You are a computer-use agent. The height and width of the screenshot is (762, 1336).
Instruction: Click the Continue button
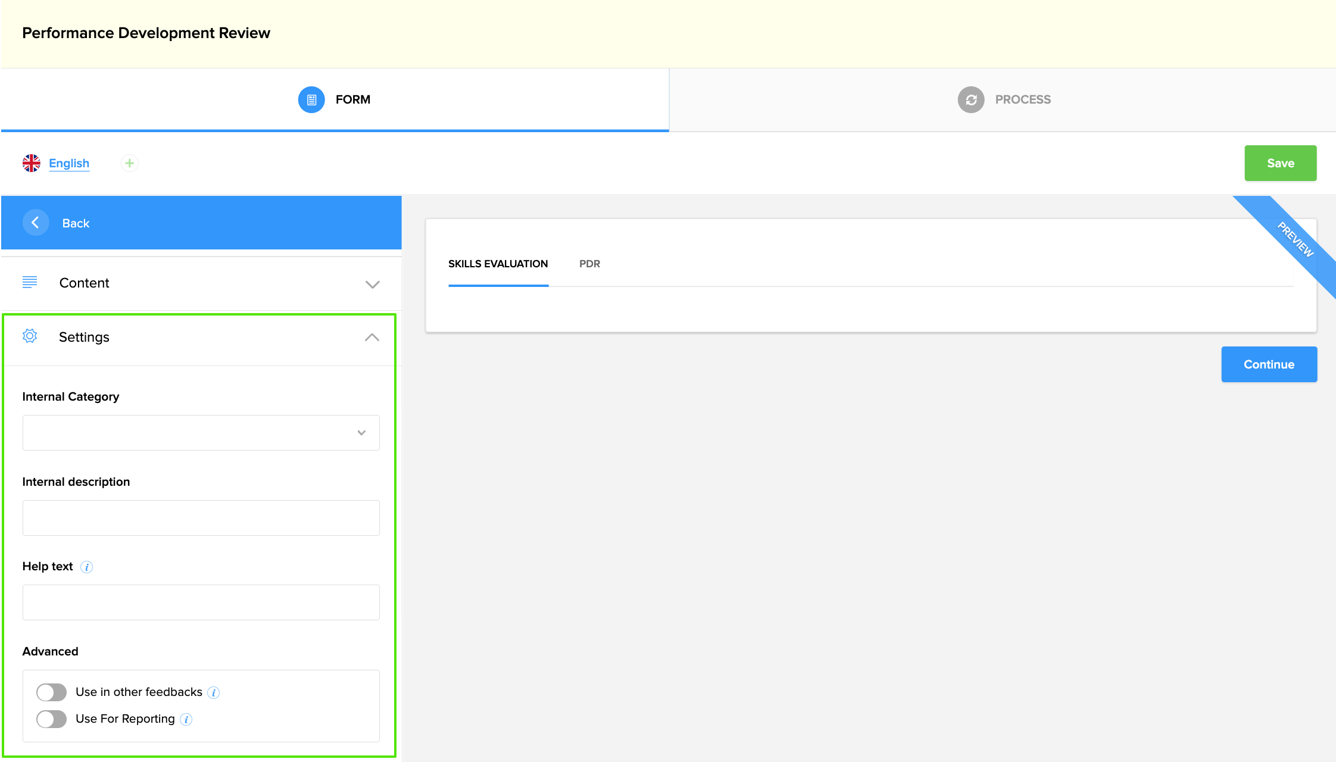click(x=1269, y=364)
